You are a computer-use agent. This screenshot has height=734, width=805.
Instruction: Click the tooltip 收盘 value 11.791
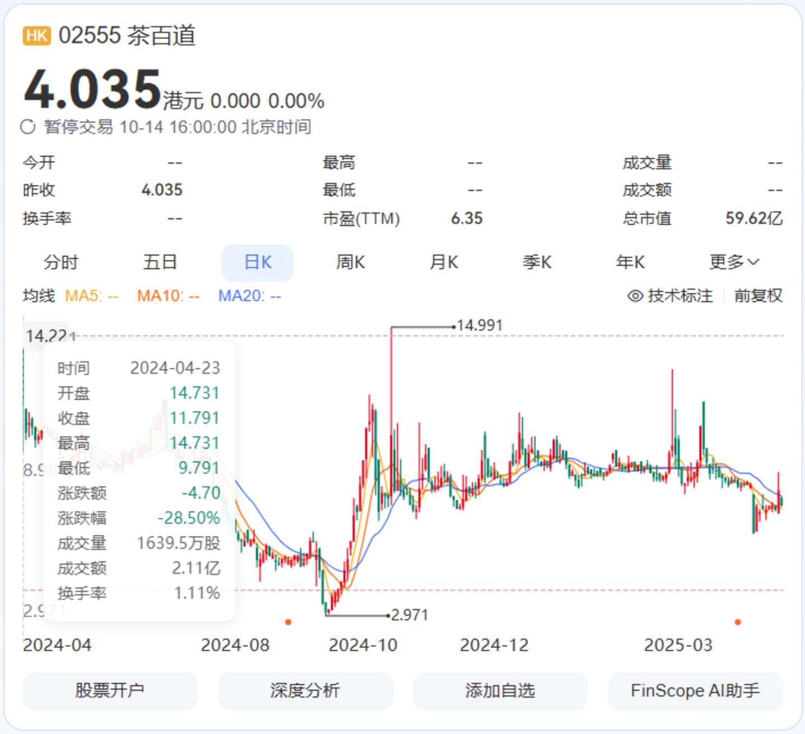coord(195,418)
